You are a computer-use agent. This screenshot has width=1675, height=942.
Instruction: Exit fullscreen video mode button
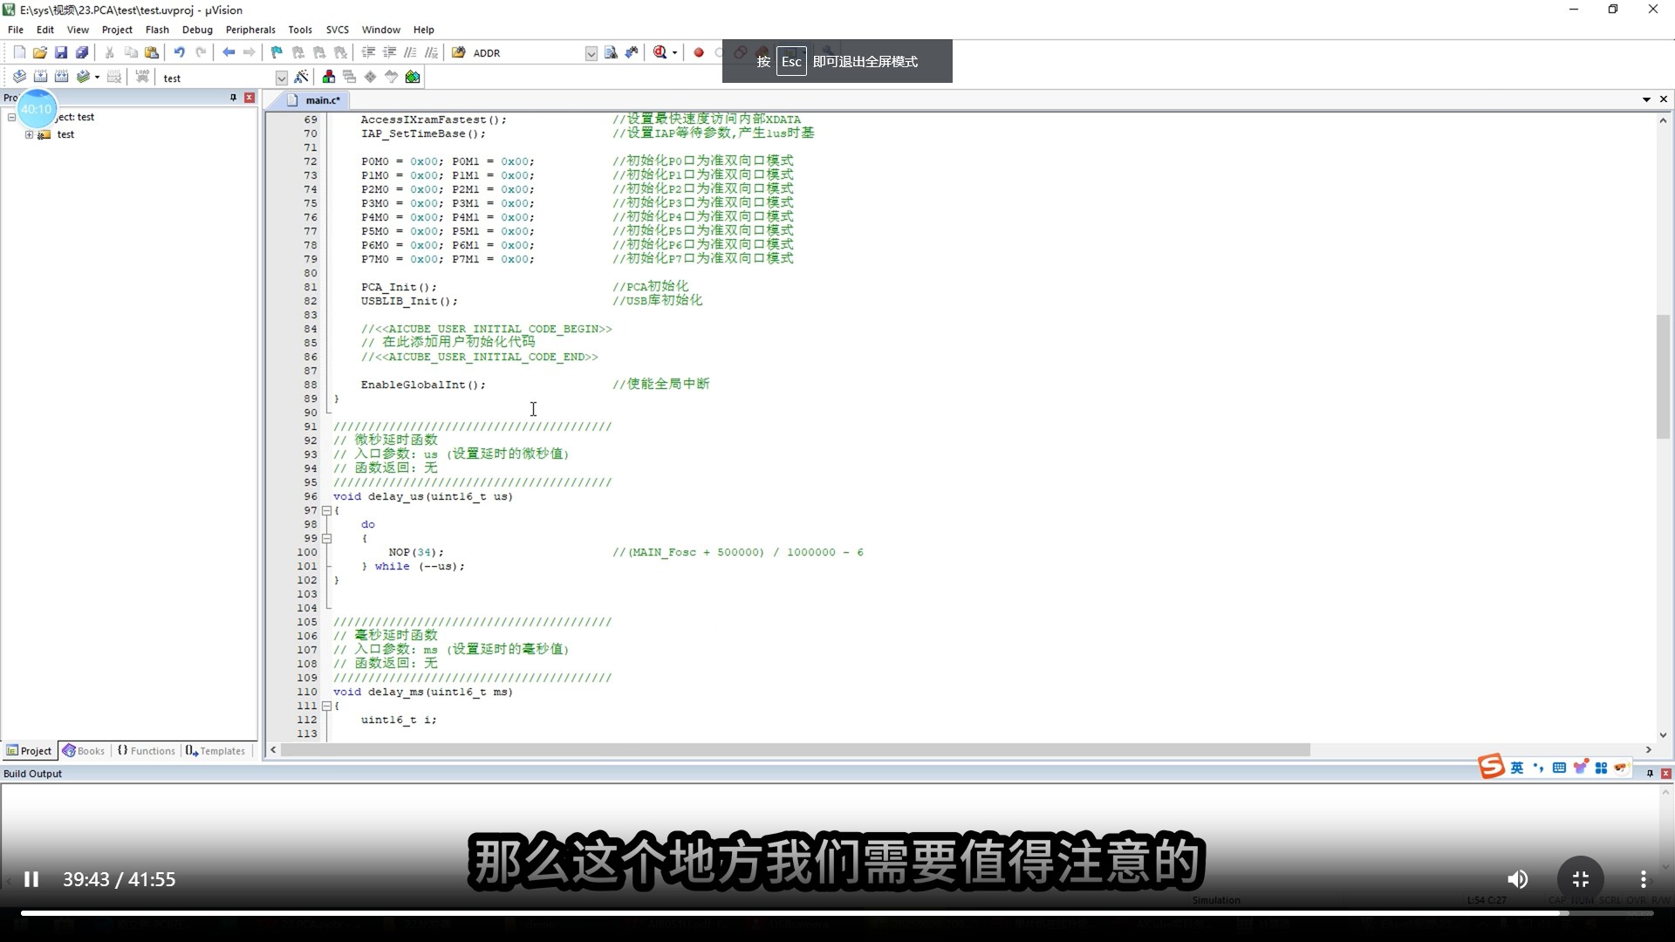(x=1580, y=879)
